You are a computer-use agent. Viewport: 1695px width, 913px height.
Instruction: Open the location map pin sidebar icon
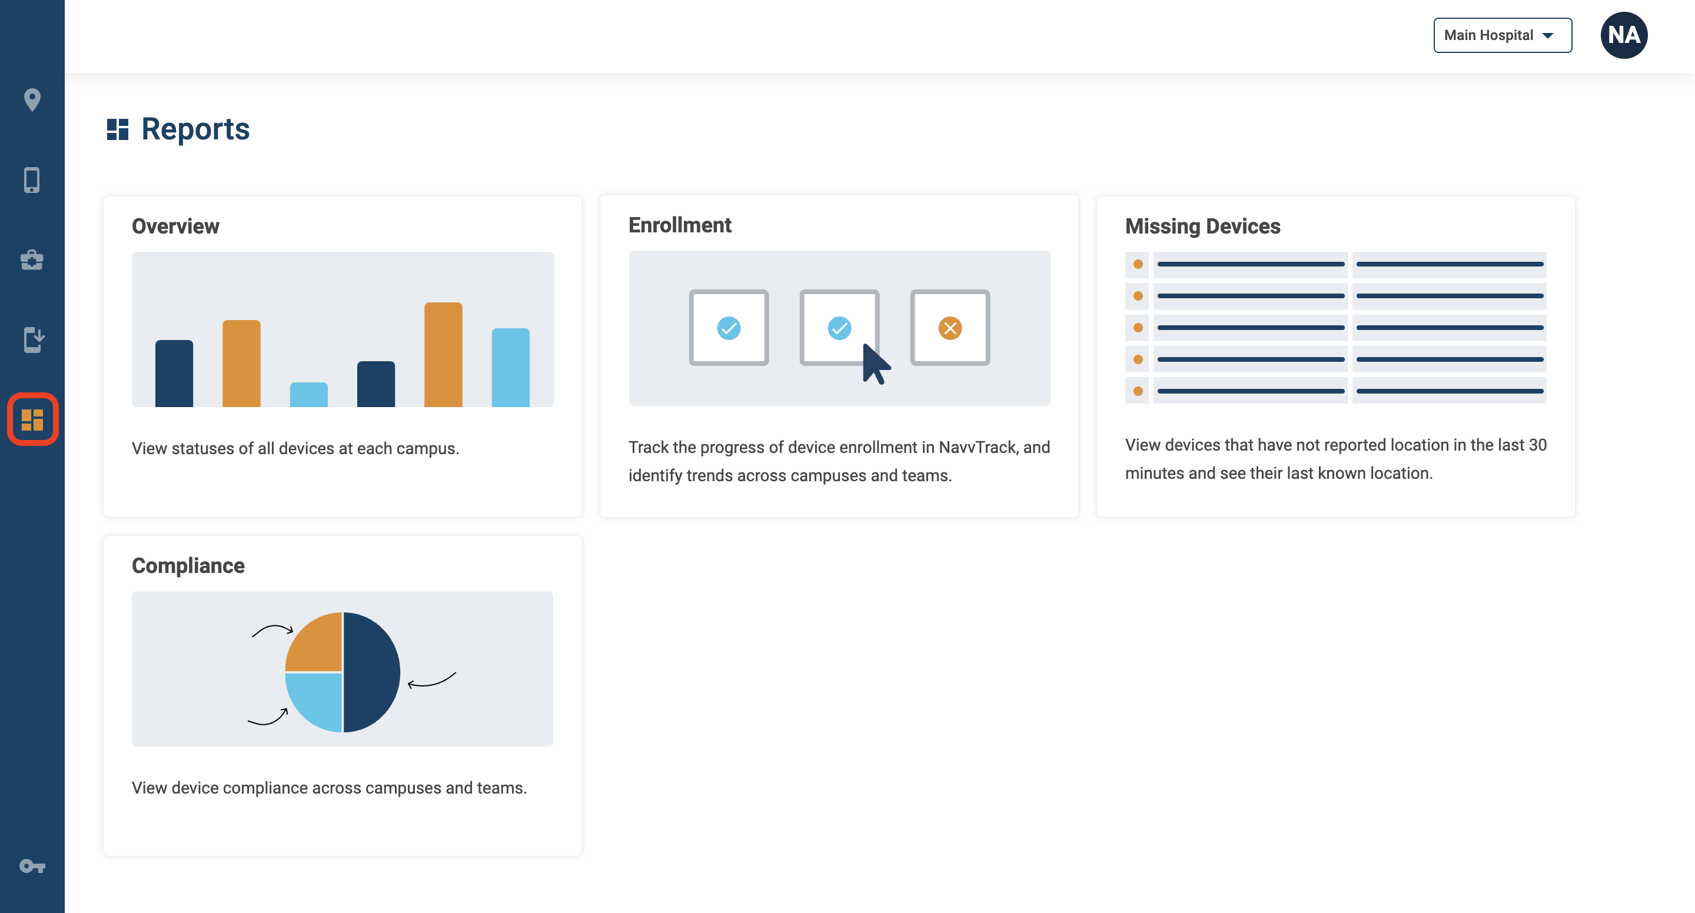click(x=32, y=100)
